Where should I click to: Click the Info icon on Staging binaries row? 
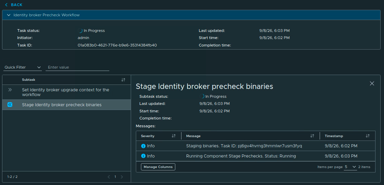tap(144, 146)
